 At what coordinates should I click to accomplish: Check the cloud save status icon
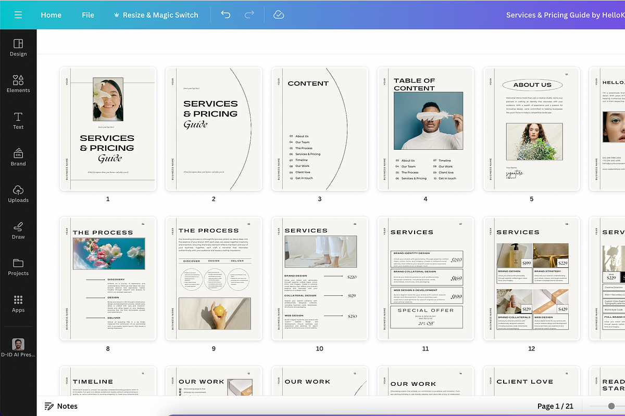pyautogui.click(x=279, y=15)
